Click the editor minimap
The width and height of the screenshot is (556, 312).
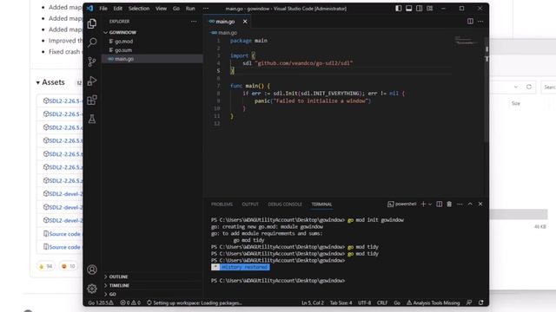tap(467, 41)
